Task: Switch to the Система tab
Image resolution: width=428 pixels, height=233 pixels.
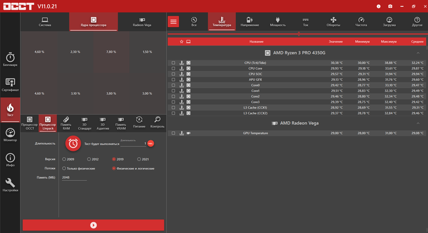Action: (44, 22)
